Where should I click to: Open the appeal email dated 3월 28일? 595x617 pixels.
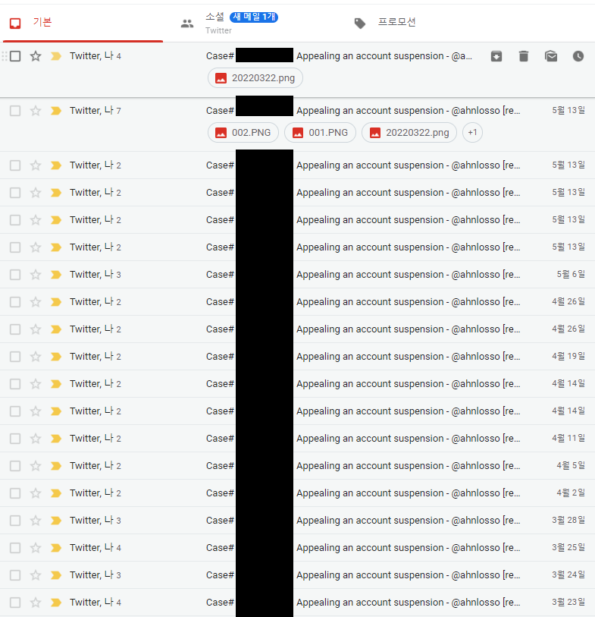coord(297,521)
